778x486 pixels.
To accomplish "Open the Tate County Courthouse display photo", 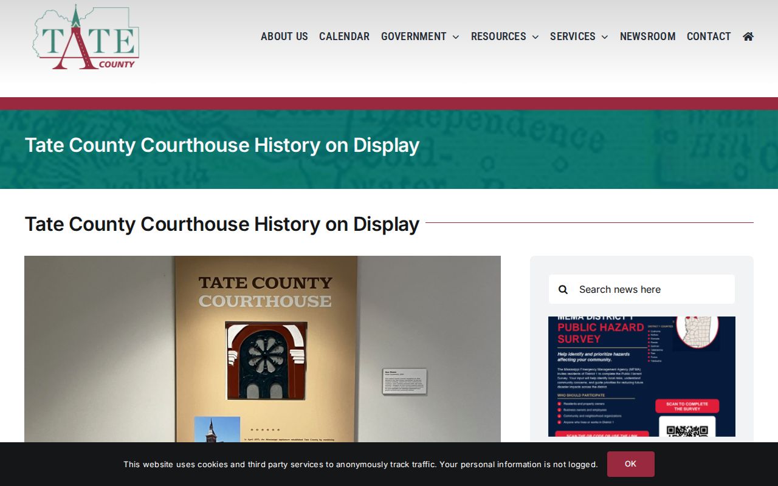I will click(x=263, y=349).
